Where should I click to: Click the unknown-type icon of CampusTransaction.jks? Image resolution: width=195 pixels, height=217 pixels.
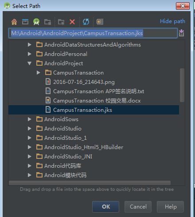point(48,110)
